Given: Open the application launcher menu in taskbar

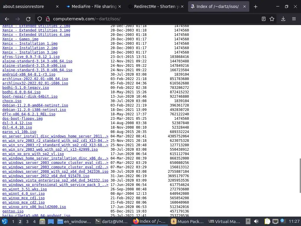Looking at the screenshot, I should (x=5, y=221).
